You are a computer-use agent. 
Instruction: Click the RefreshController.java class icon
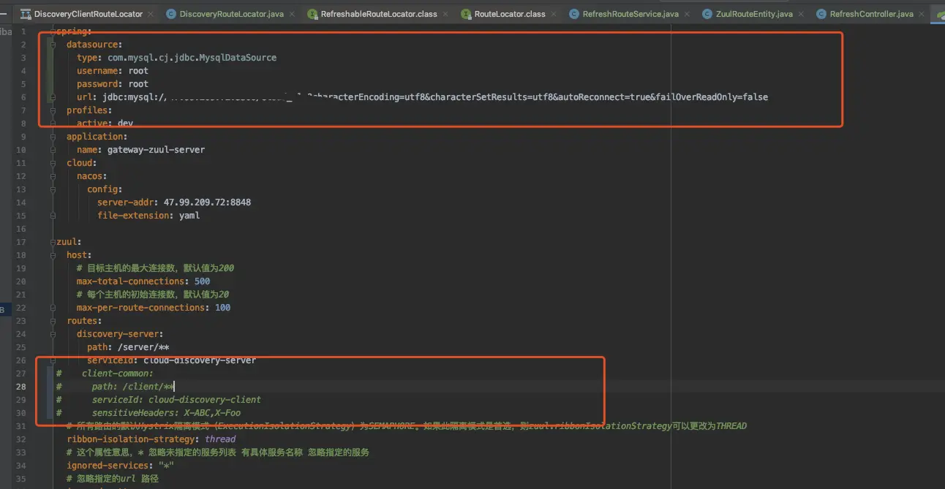click(x=821, y=14)
